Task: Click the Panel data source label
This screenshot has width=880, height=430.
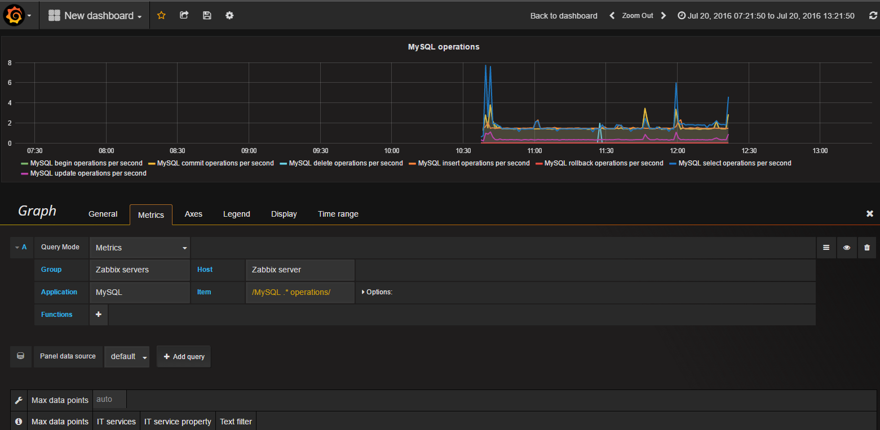Action: pos(68,356)
